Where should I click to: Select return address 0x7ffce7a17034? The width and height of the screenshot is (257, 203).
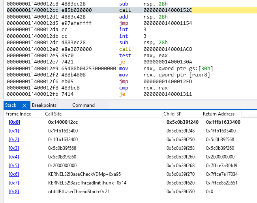(x=221, y=174)
